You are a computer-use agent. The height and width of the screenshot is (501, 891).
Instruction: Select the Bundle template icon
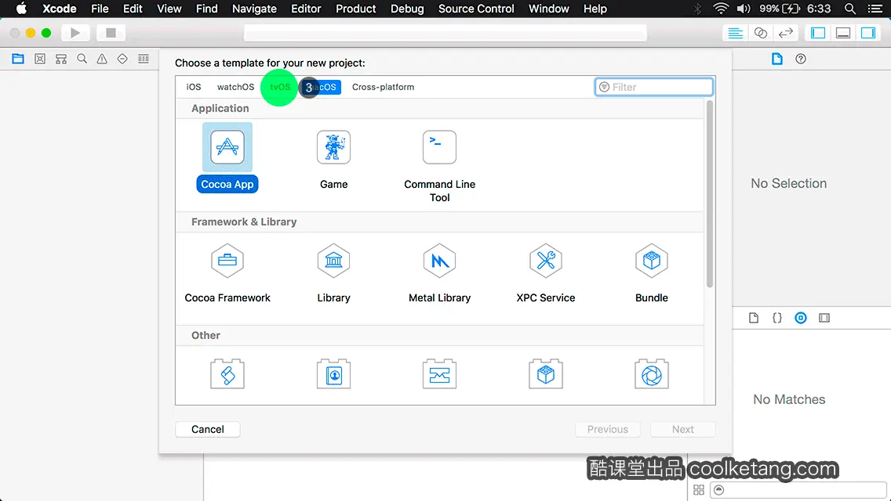click(x=651, y=261)
